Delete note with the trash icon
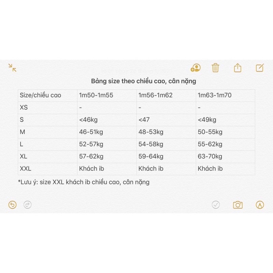This screenshot has width=273, height=273. tap(215, 68)
